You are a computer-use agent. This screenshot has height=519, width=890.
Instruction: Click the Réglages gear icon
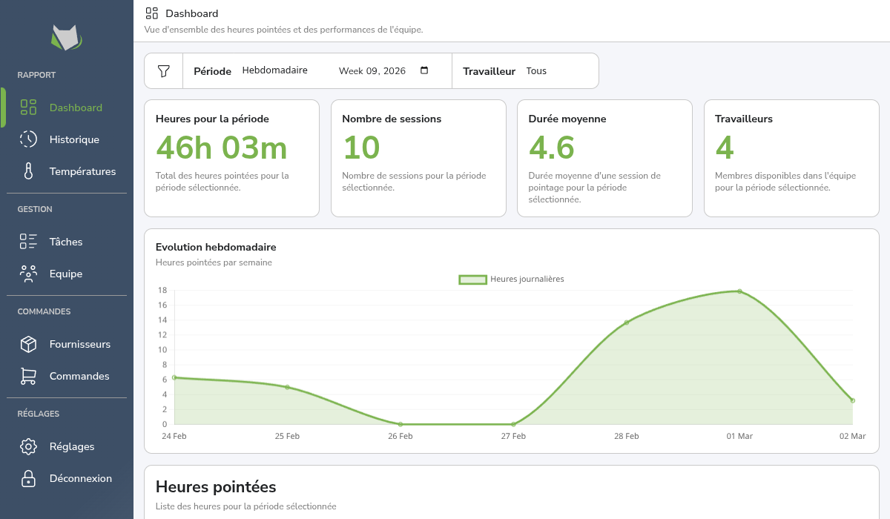[x=27, y=446]
